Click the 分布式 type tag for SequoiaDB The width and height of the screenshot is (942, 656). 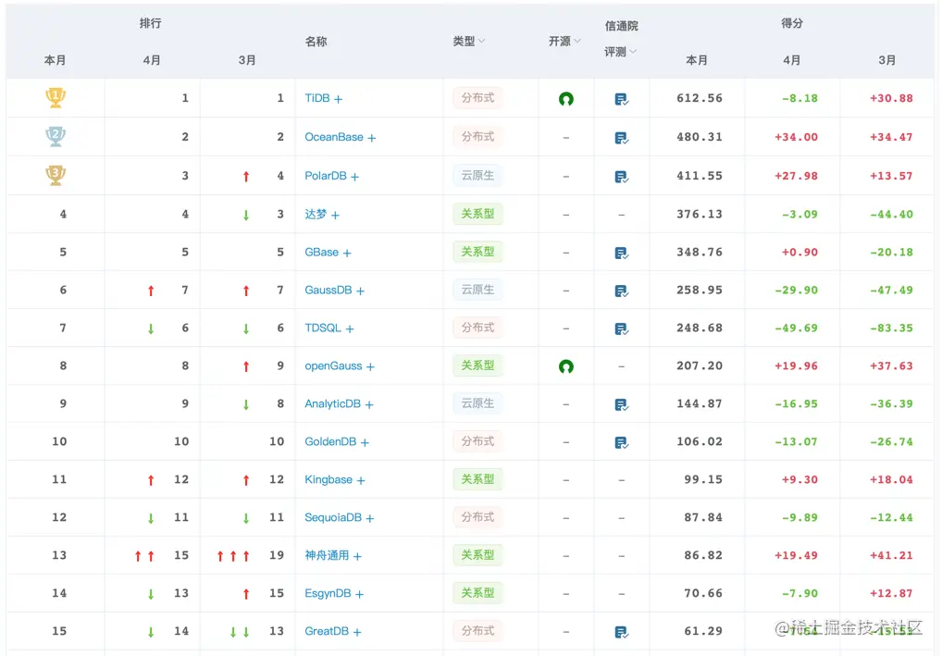point(477,516)
